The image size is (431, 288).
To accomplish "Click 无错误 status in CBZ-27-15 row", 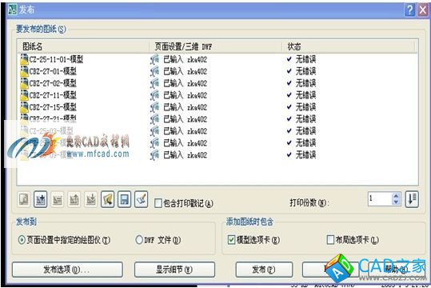I will pos(305,107).
